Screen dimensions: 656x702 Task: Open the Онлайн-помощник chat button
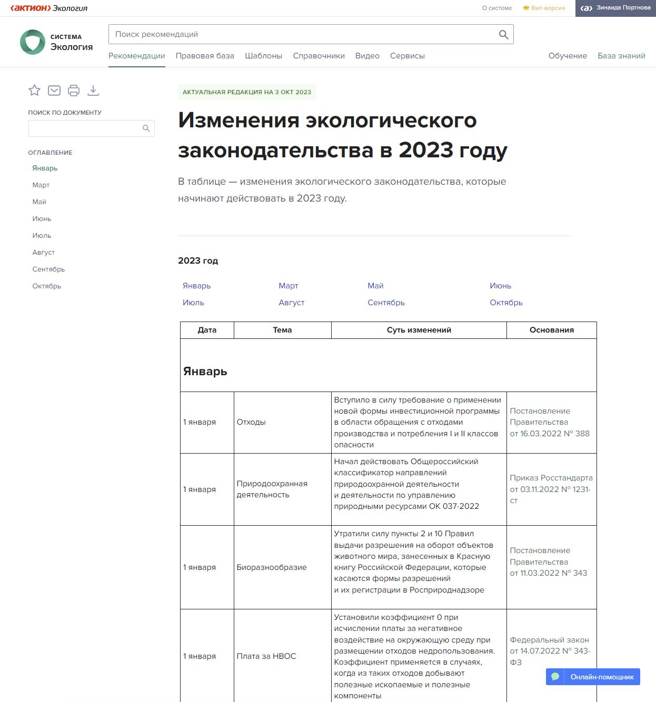tap(593, 677)
